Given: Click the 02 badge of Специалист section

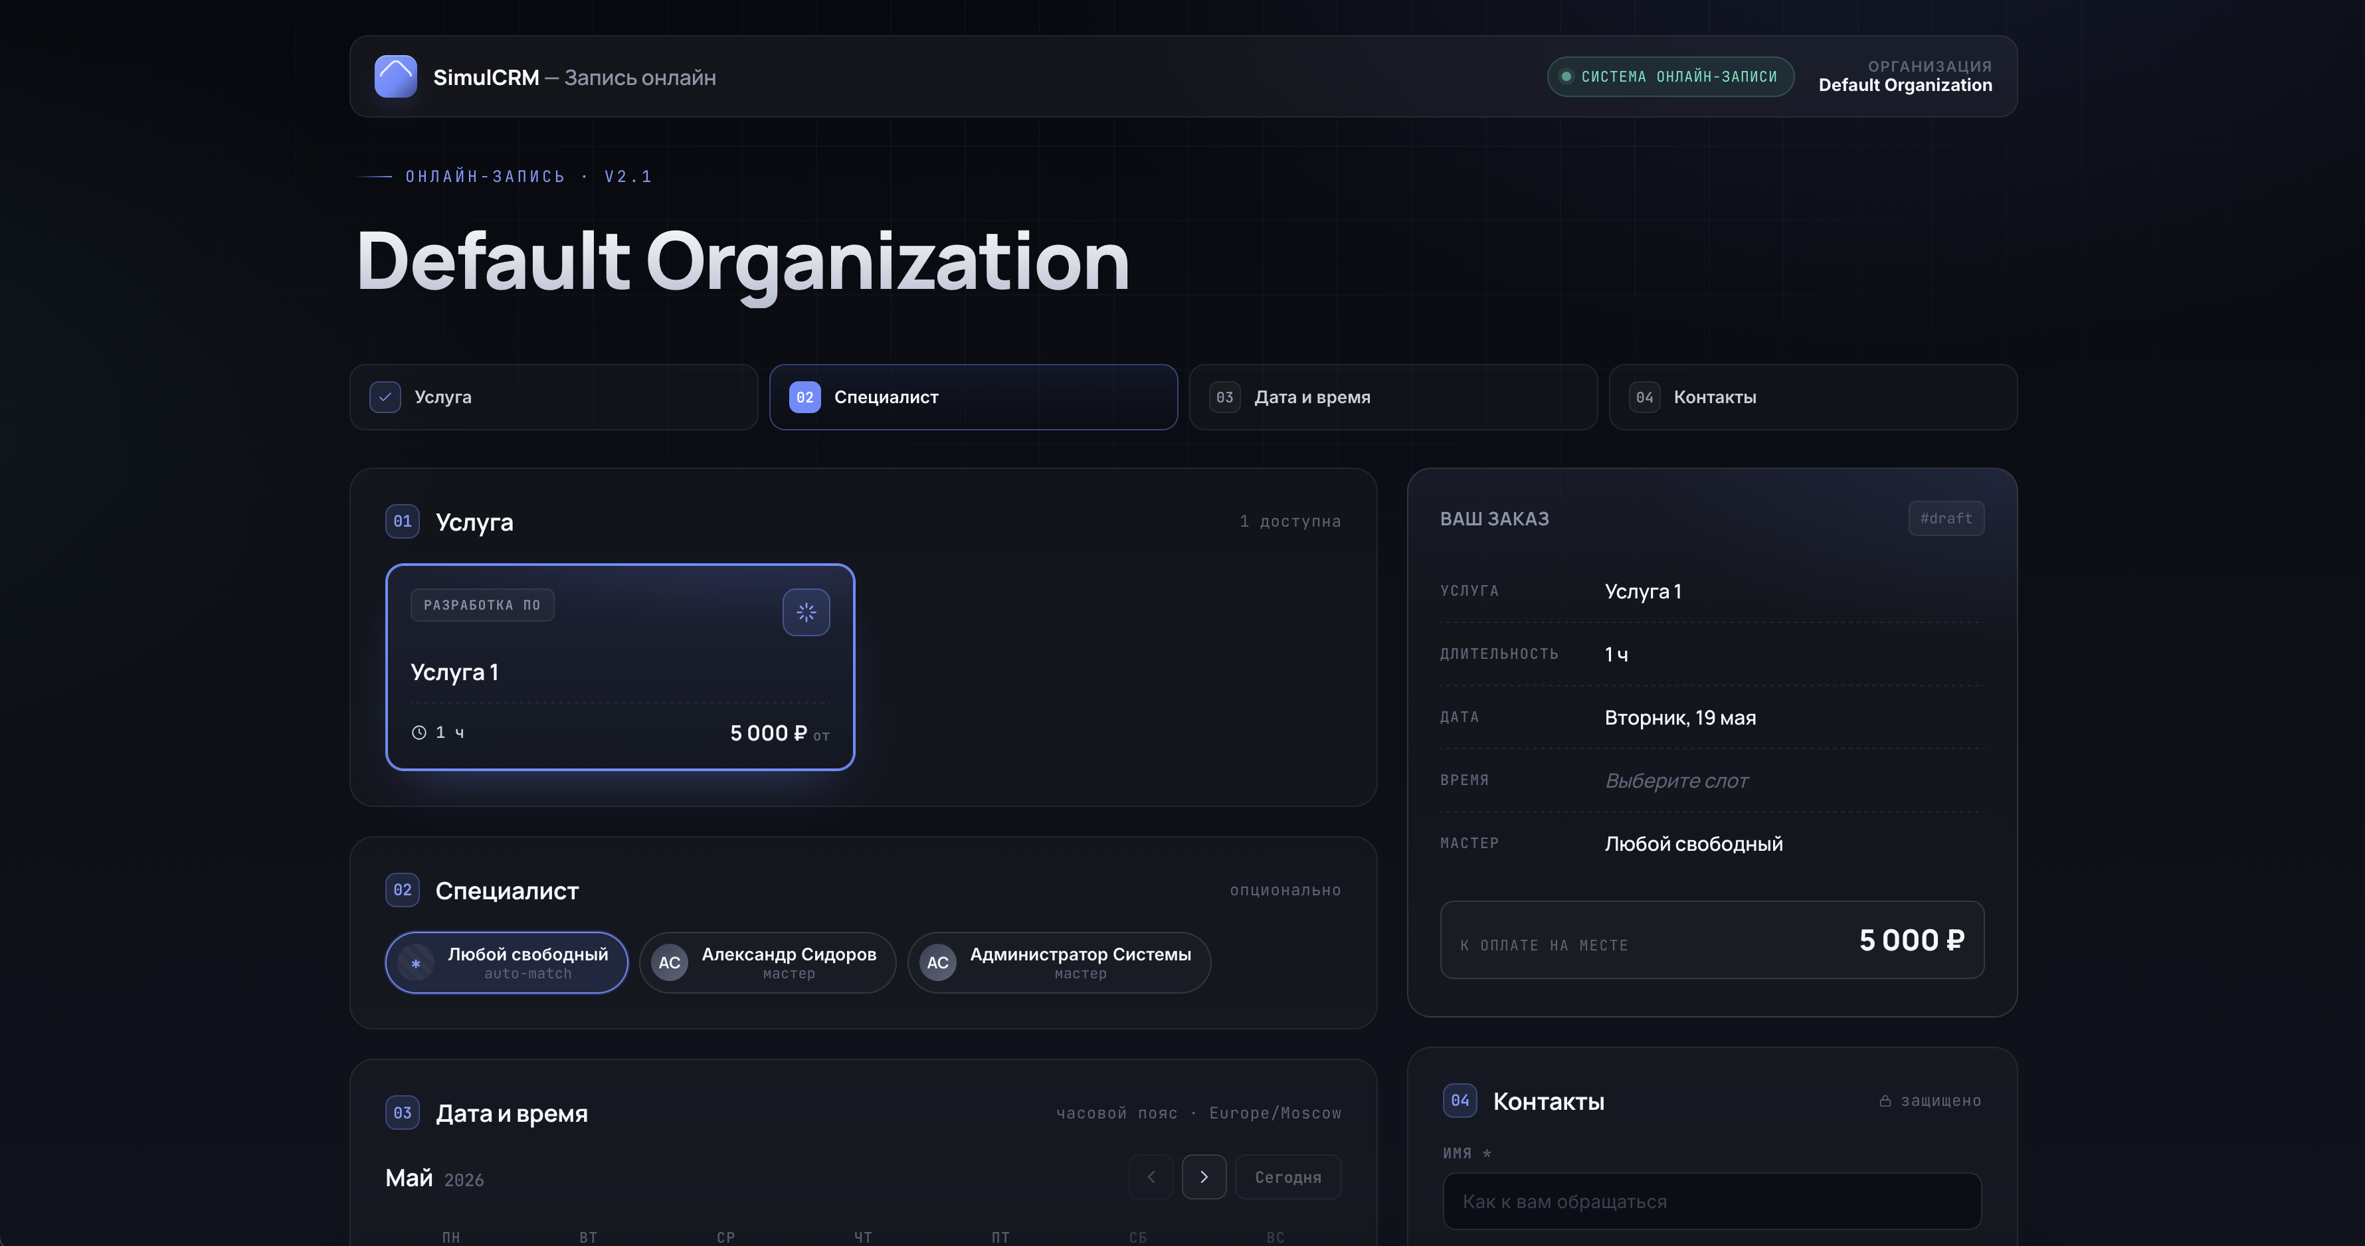Looking at the screenshot, I should click(402, 890).
